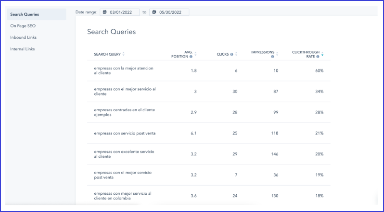
Task: Select query 'empresas con excelente servicio al cliente'
Action: coord(124,154)
